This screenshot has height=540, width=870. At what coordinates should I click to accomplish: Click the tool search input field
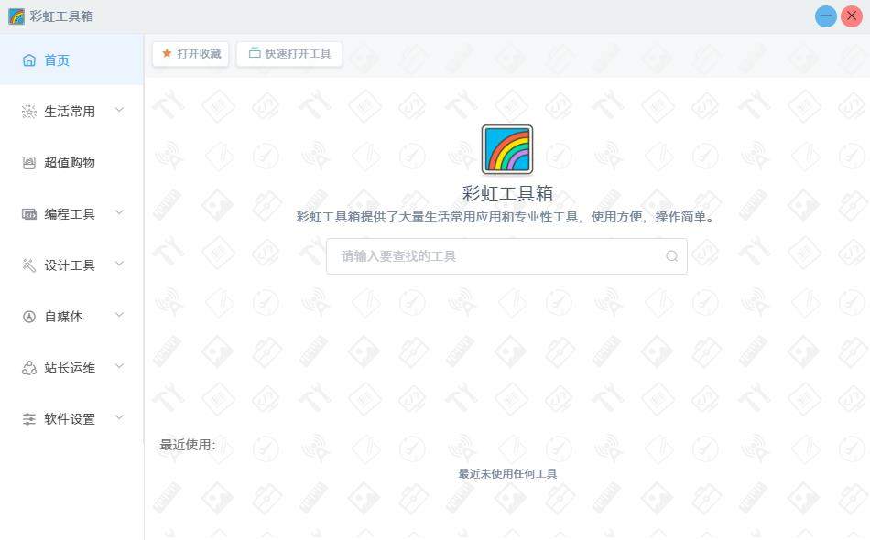pos(495,256)
